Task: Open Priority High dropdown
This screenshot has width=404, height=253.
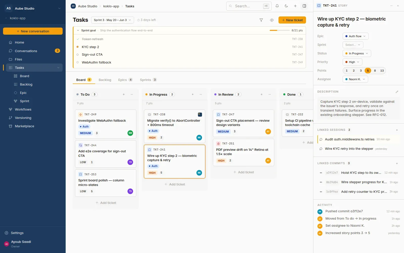Action: 352,62
